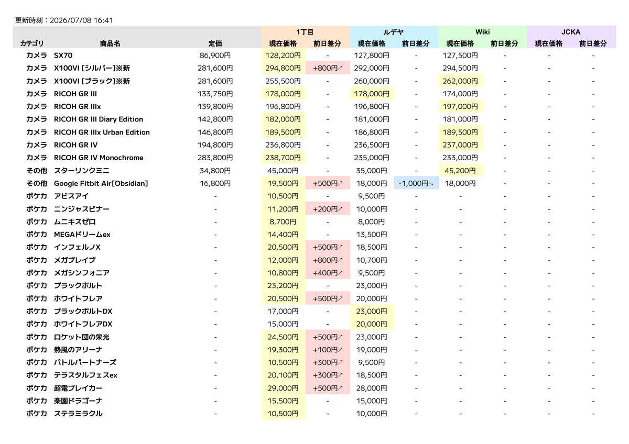Viewport: 629px width, 444px height.
Task: Select the ホワイトフレアDX product name
Action: click(x=83, y=324)
